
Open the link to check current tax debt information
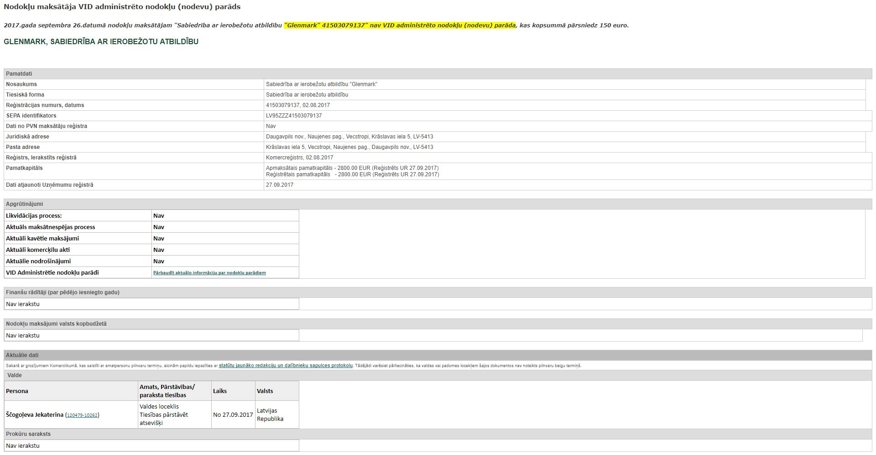209,273
